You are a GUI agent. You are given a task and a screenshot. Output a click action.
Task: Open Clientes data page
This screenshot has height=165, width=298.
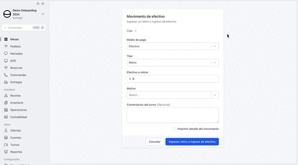point(15,130)
